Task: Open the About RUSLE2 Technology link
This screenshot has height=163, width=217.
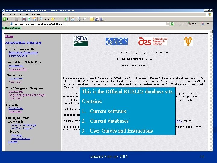Action: (x=23, y=43)
